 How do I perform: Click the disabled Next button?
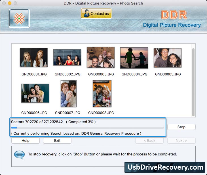(x=181, y=140)
